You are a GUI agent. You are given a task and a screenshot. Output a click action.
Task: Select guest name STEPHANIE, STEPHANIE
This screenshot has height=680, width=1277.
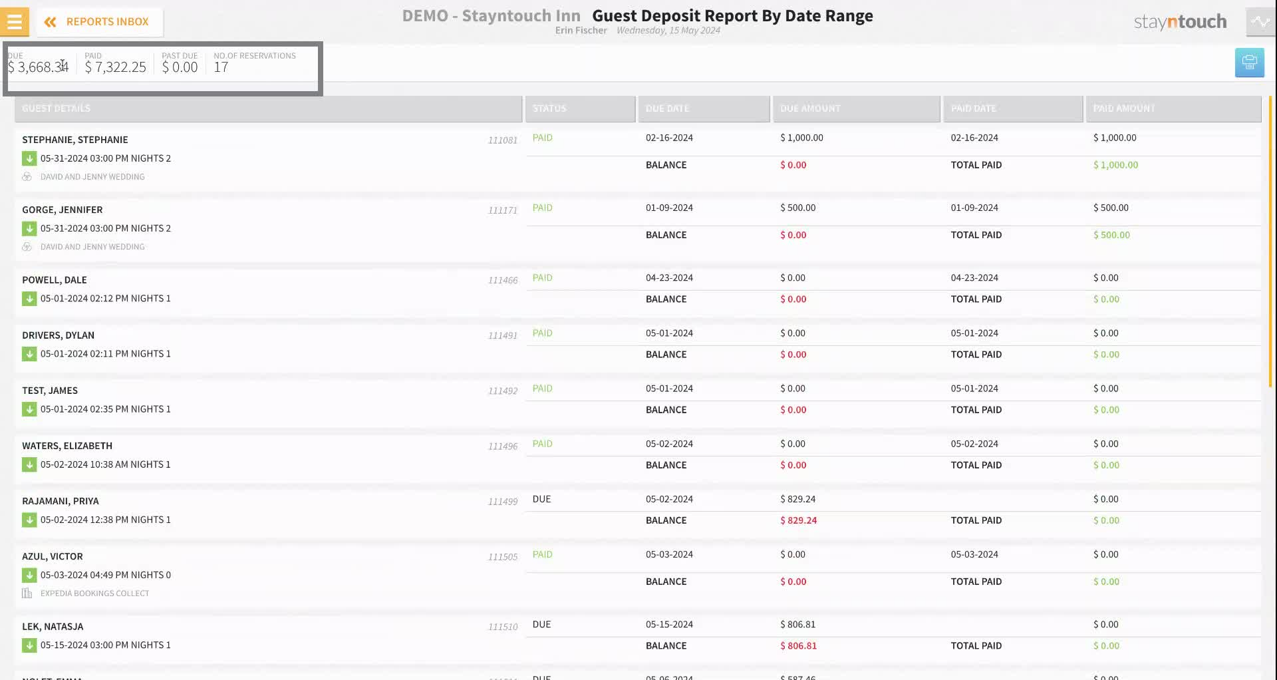click(x=75, y=140)
